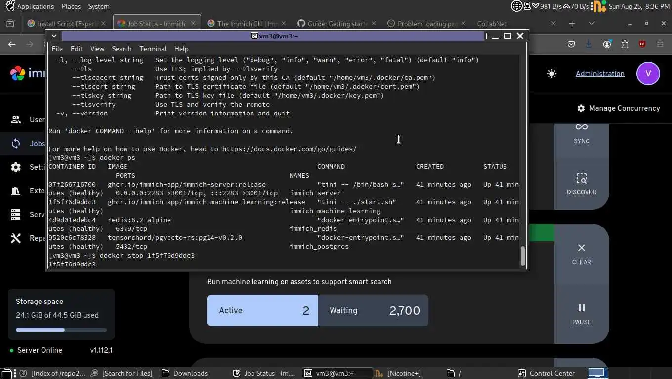Open Users icon in Immich sidebar
The height and width of the screenshot is (379, 672).
[x=16, y=119]
